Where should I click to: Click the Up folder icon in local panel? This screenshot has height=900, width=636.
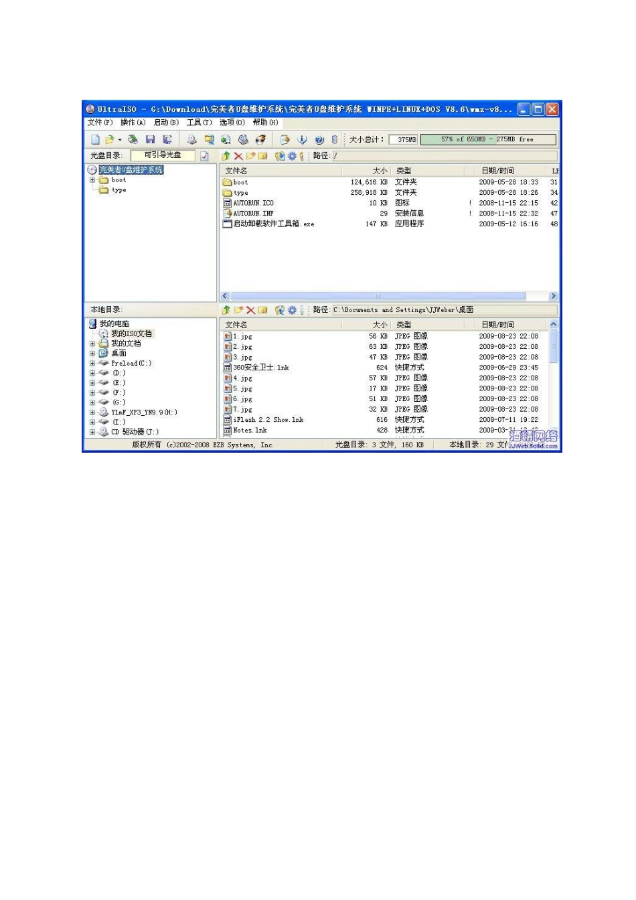click(x=226, y=310)
